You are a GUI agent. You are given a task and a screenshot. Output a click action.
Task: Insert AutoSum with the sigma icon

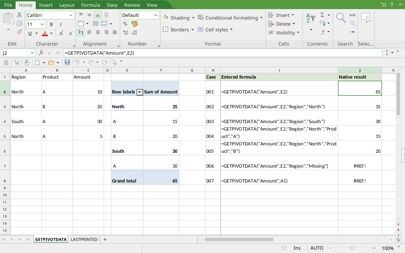click(x=322, y=15)
